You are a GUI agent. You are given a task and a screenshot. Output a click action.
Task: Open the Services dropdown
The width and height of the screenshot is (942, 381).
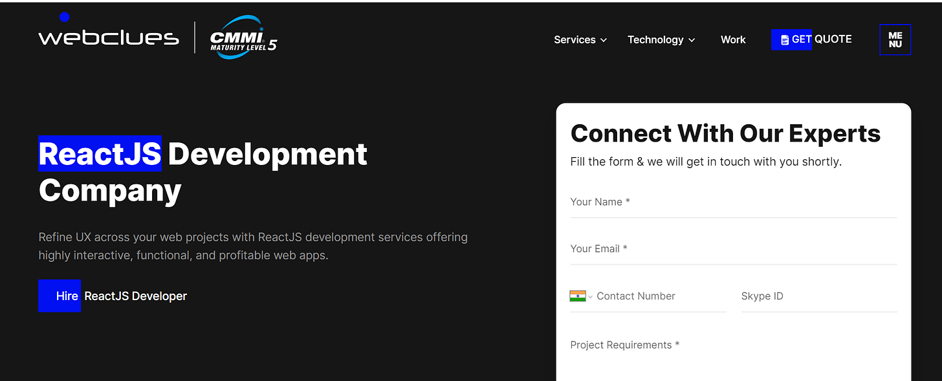coord(575,39)
